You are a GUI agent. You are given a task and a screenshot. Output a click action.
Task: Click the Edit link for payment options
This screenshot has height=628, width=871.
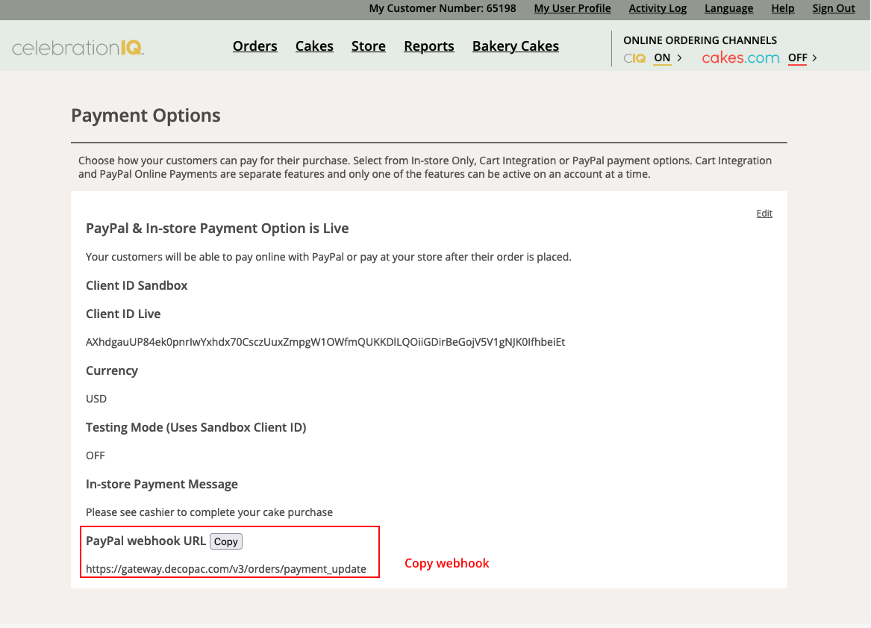[x=764, y=214]
